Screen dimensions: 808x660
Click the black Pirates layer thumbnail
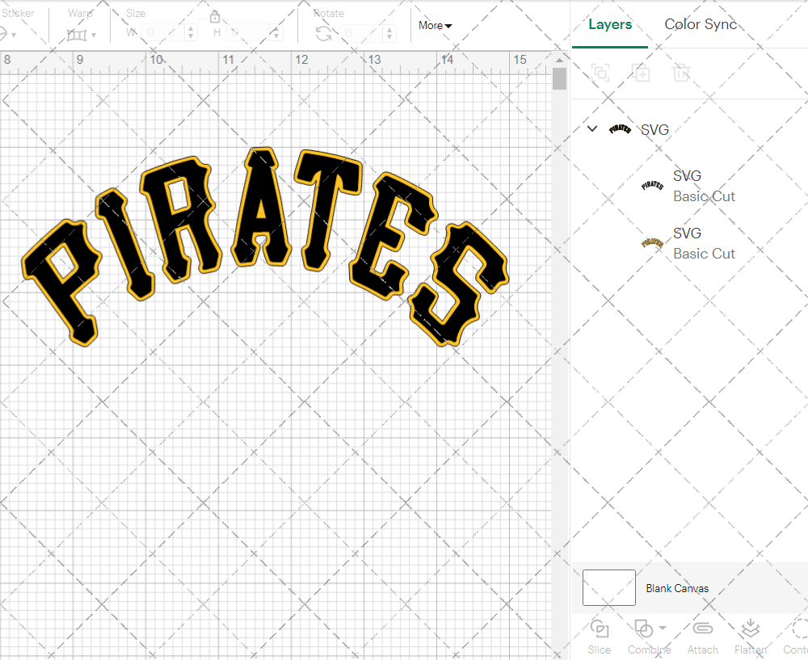click(652, 186)
